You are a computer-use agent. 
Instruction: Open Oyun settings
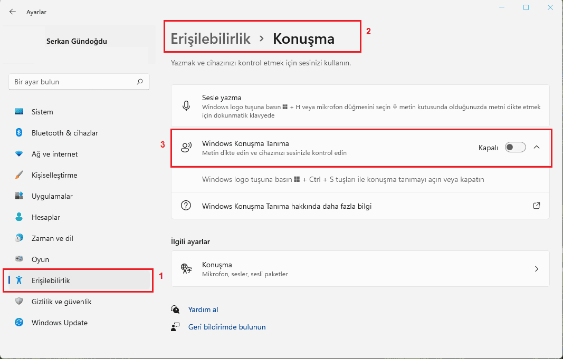[79, 259]
